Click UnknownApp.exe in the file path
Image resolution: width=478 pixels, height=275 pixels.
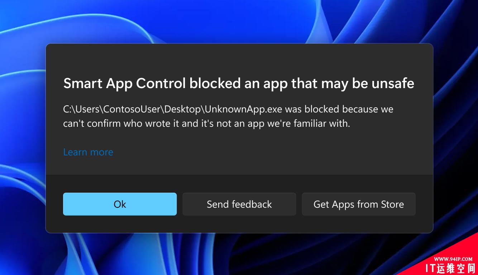point(244,109)
